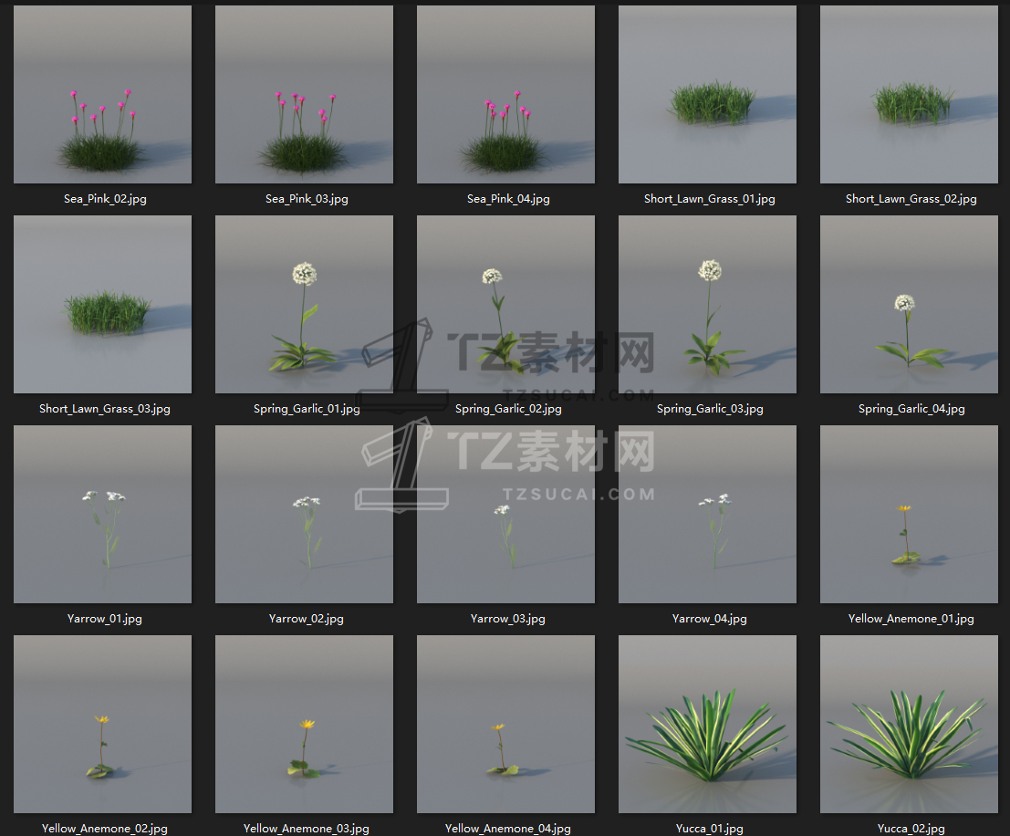Open the Short_Lawn_Grass_01 thumbnail
Screen dimensions: 1010x836
tap(707, 94)
